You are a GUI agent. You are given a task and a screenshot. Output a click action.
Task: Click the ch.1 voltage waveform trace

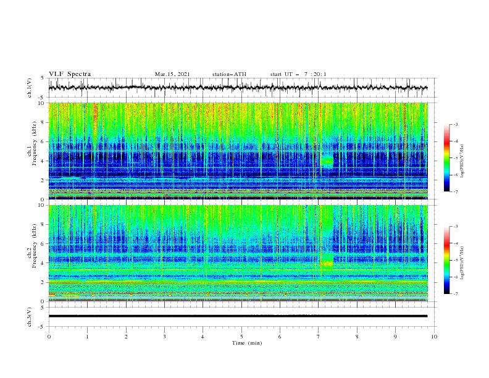coord(238,88)
